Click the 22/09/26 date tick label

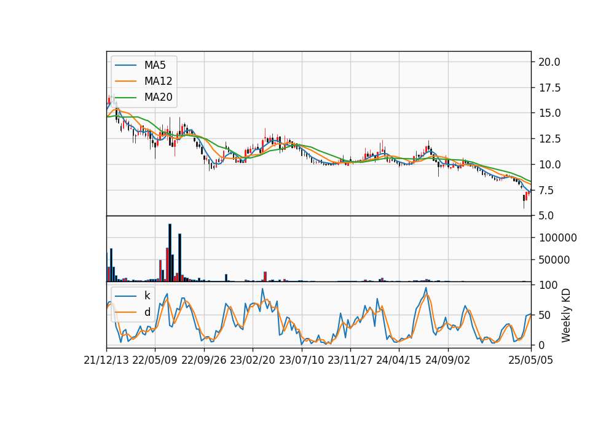click(x=203, y=360)
